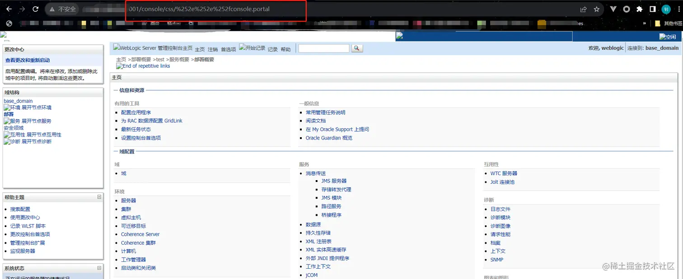Bookmark this page with the star icon

[596, 9]
